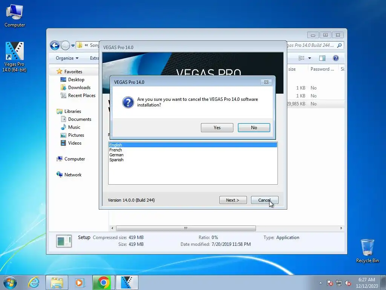Open Google Chrome from the taskbar
The image size is (386, 290).
[x=104, y=282]
